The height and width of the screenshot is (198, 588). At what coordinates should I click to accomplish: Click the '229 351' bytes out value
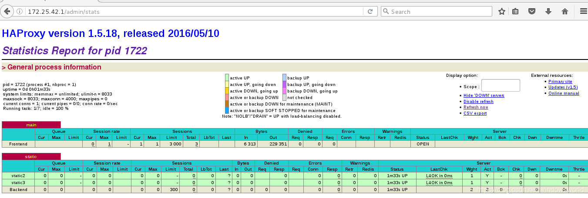point(278,144)
